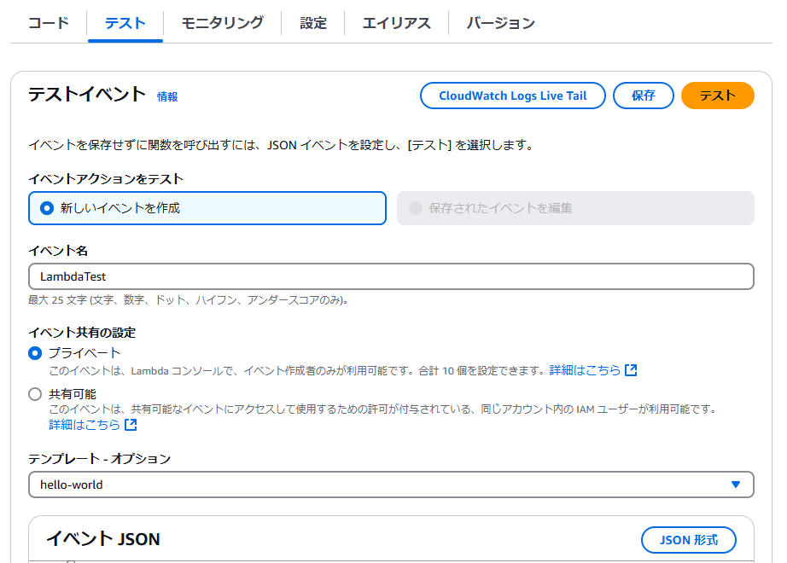Screen dimensions: 787x563
Task: Click the LambdaTest event name field
Action: click(391, 276)
